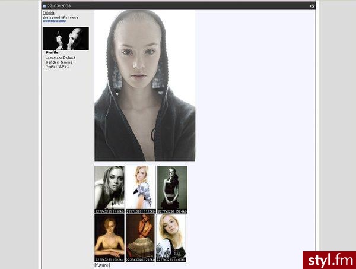
Task: Click the post date 22-03-2008
Action: click(59, 6)
